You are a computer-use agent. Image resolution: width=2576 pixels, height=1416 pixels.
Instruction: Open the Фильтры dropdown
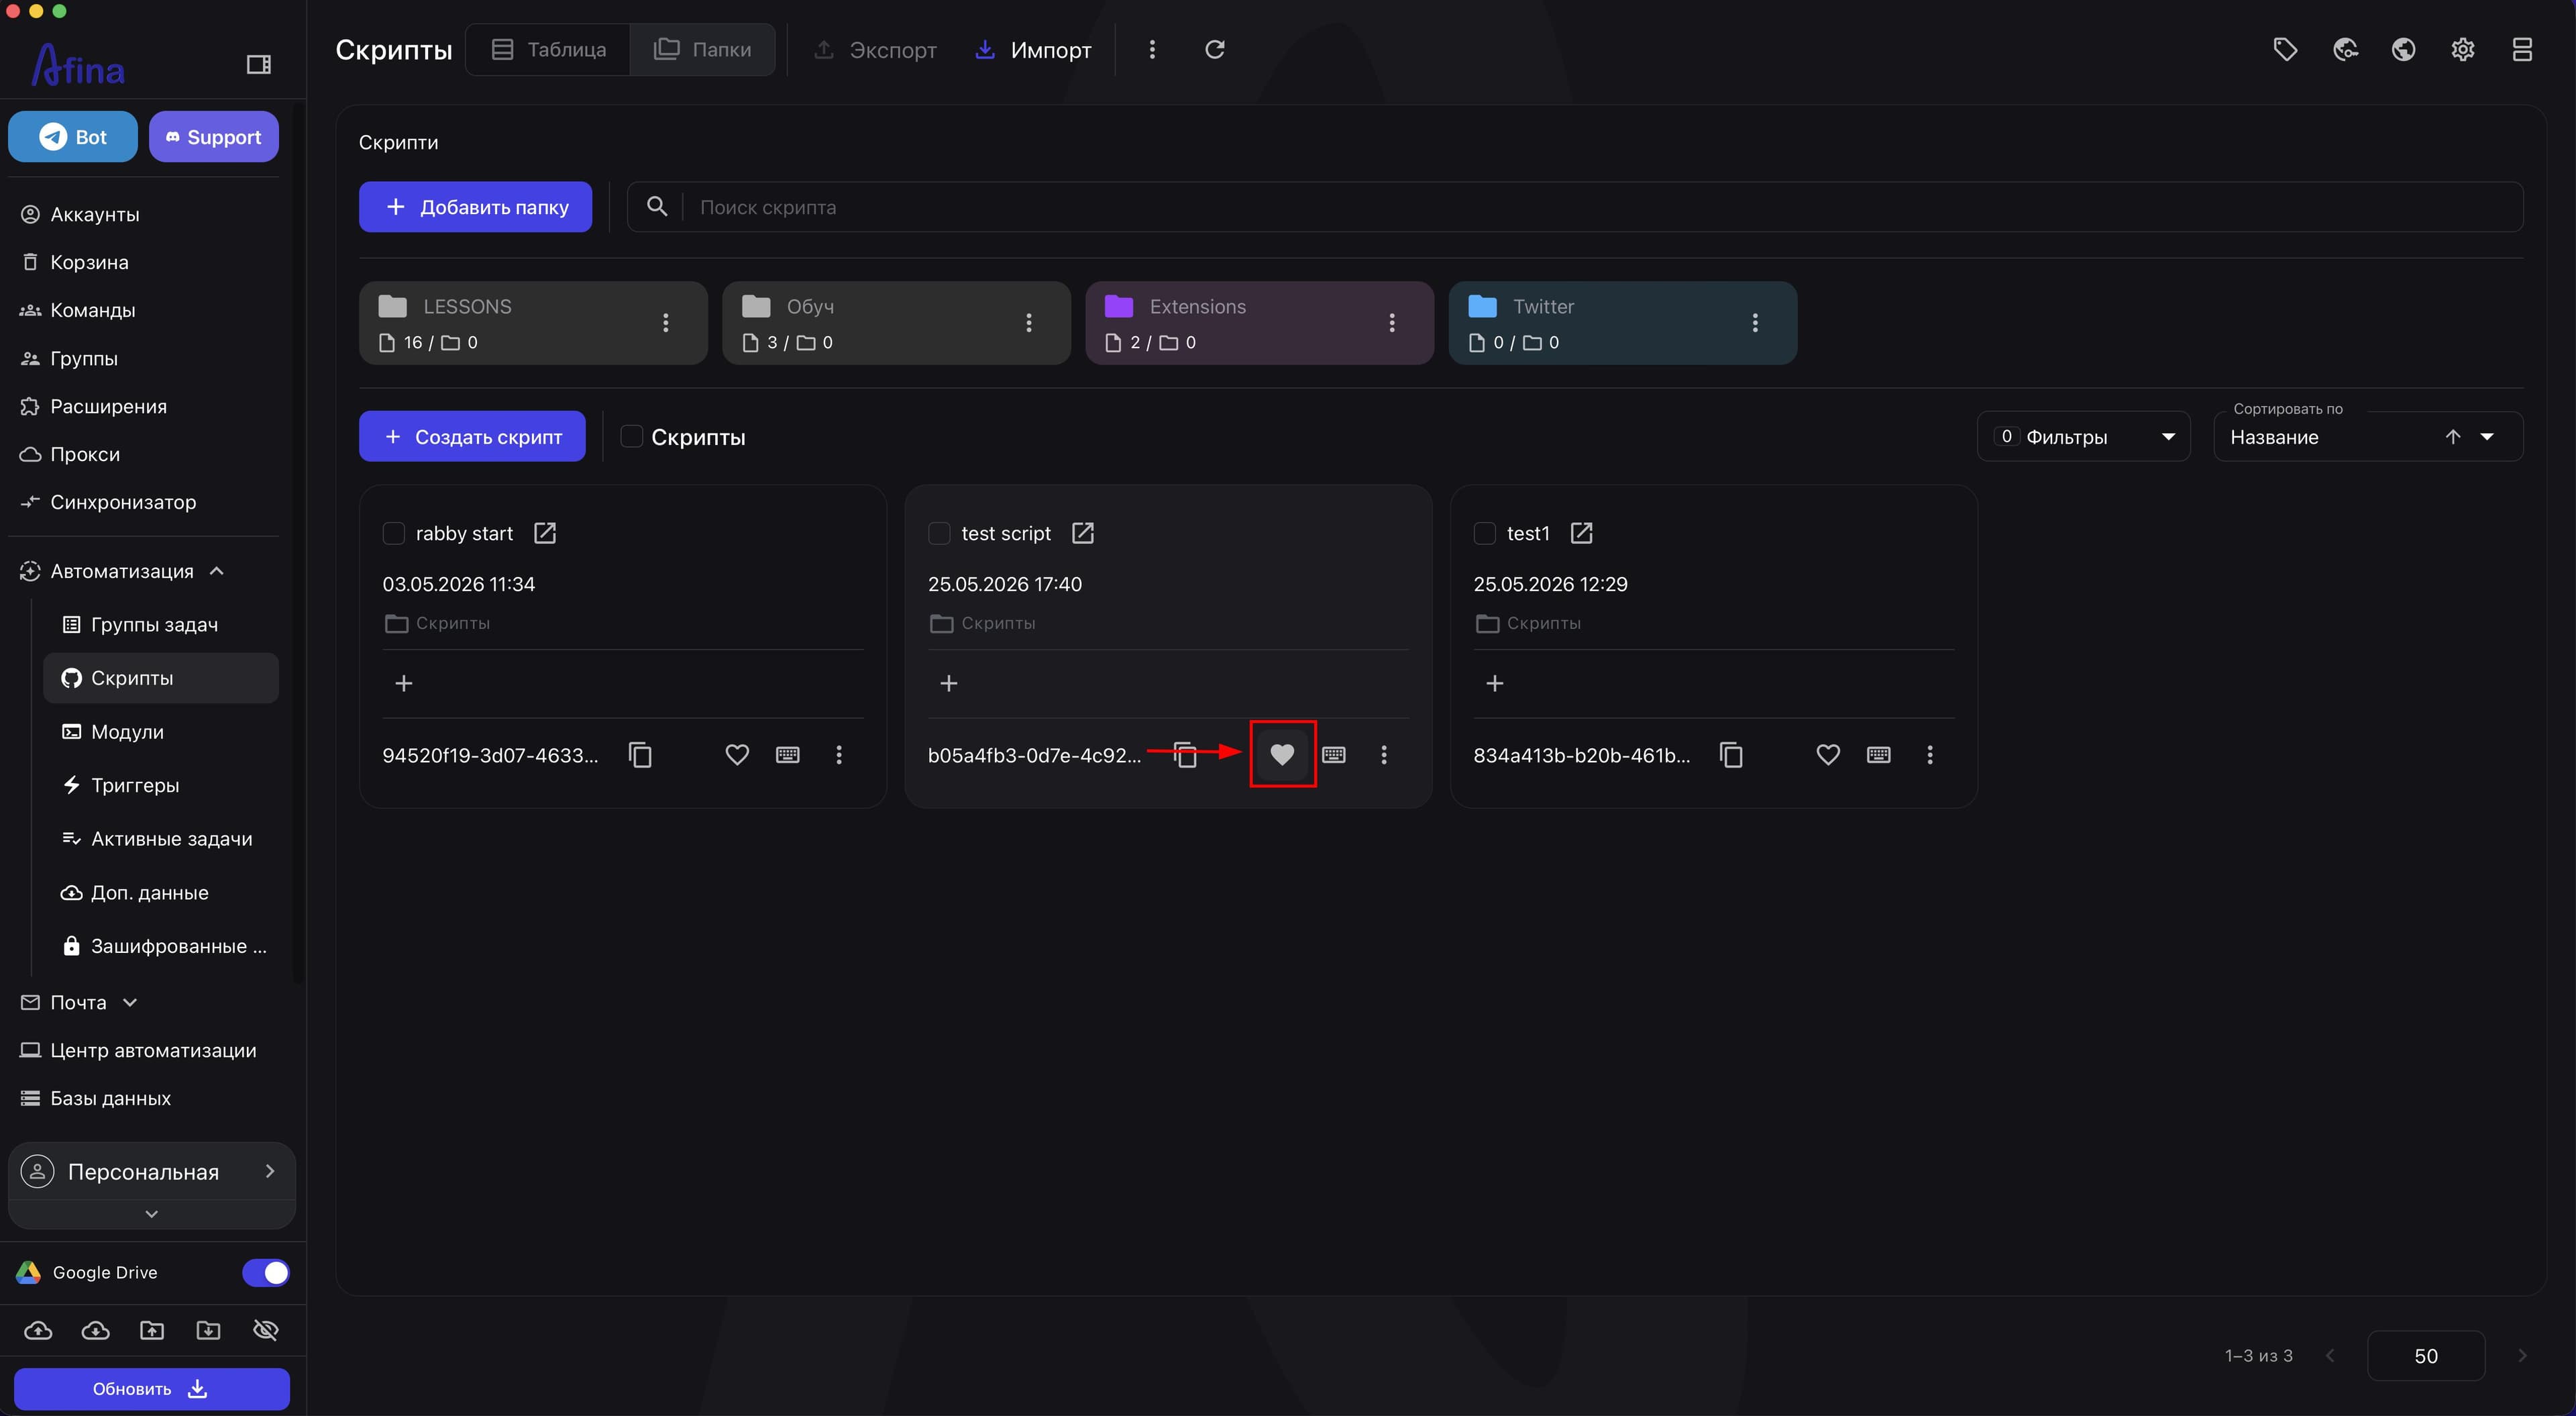click(2083, 436)
